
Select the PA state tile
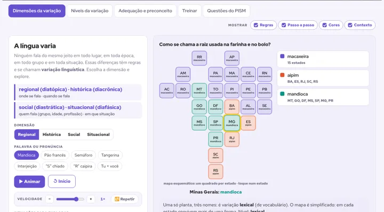(215, 74)
